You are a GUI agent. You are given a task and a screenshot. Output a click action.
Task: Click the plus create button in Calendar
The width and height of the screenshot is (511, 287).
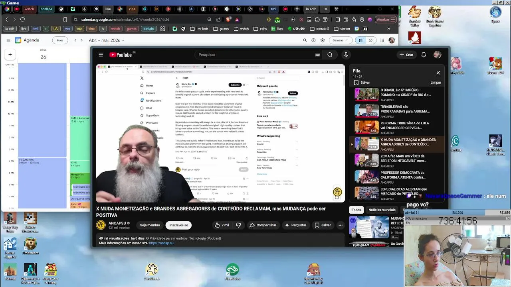pos(10,55)
